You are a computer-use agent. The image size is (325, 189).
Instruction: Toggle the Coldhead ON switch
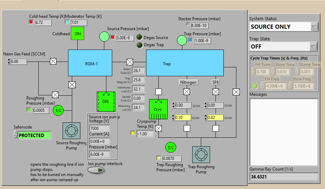point(78,33)
